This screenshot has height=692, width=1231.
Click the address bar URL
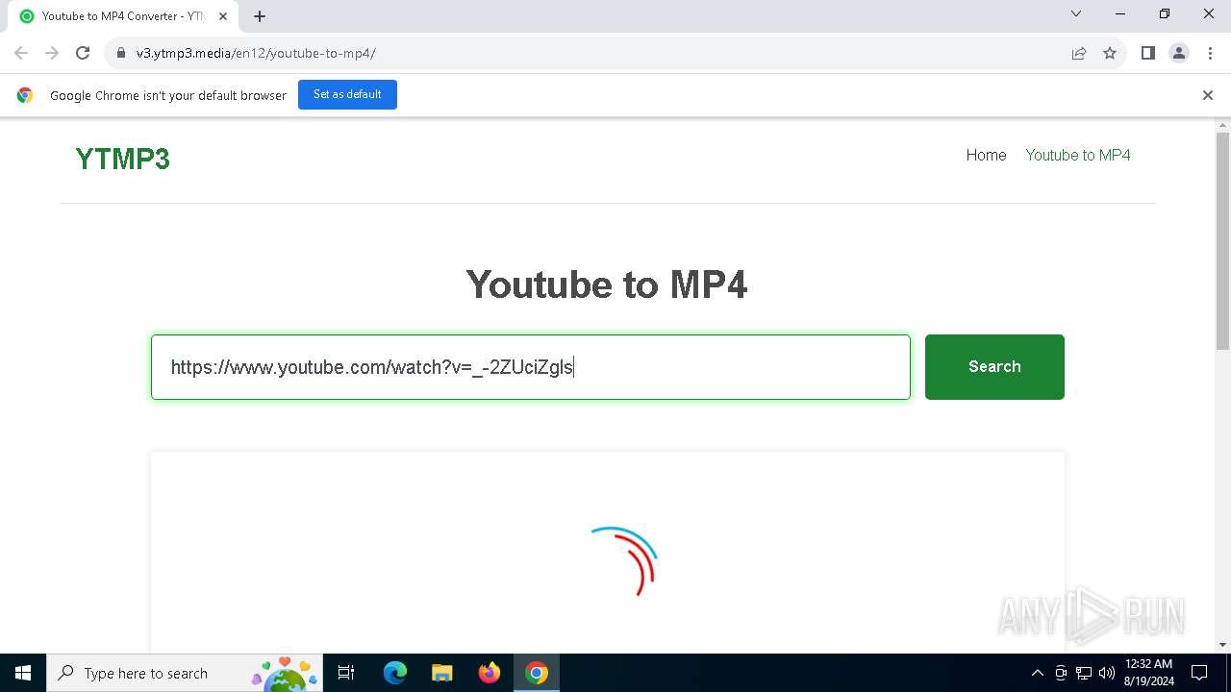[x=256, y=53]
